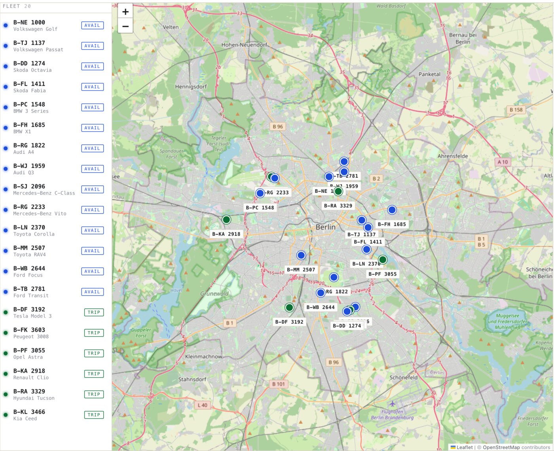Click the FLEET 20 header text
The height and width of the screenshot is (451, 554).
click(17, 6)
